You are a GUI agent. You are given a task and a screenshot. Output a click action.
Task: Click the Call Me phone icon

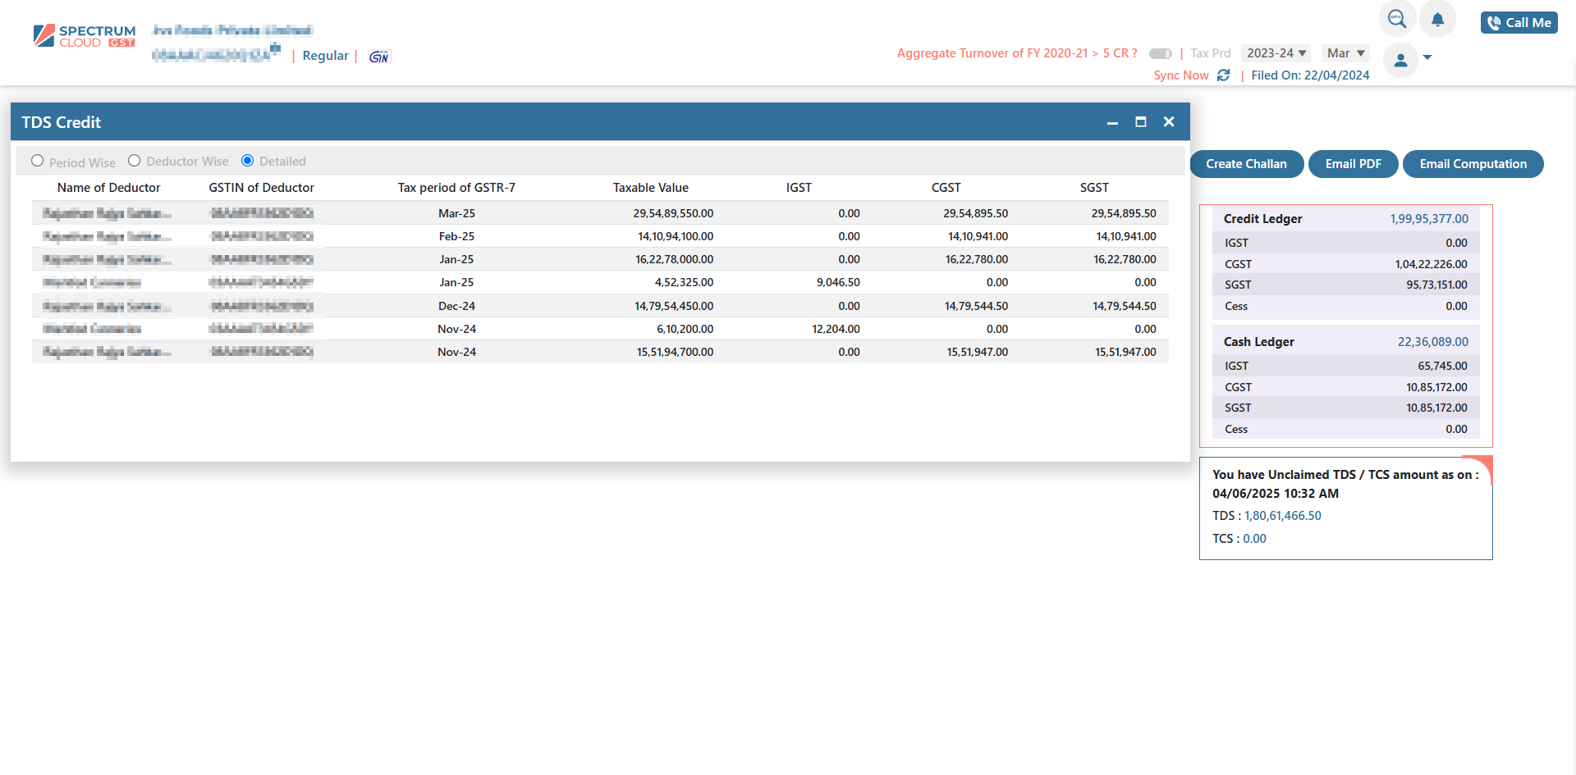pos(1495,22)
